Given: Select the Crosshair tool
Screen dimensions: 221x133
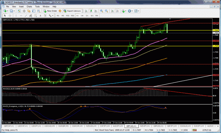Looking at the screenshot, I should (x=10, y=16).
